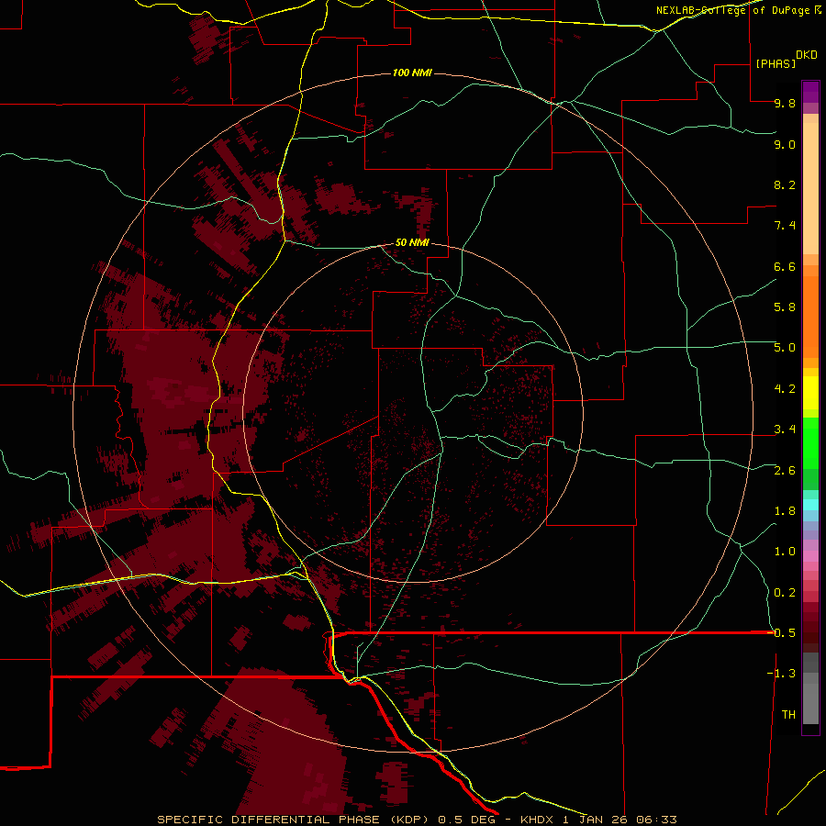Click the 7.4 value on the color scale

(x=785, y=226)
